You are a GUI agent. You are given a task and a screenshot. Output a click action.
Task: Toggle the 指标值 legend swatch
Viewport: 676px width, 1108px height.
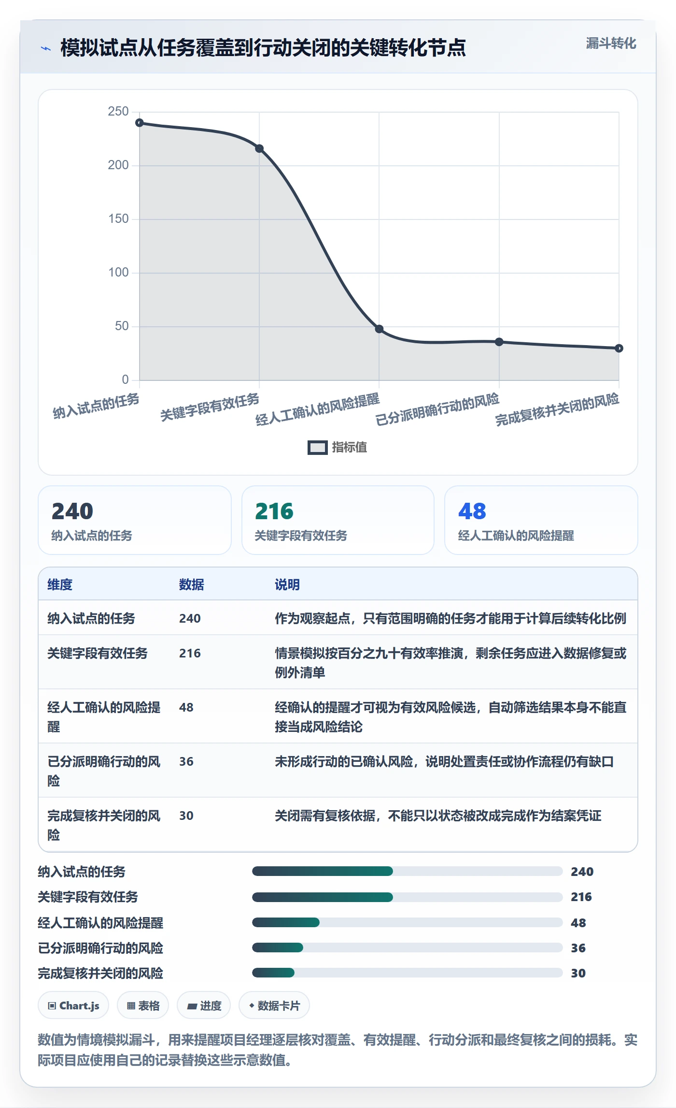click(318, 448)
